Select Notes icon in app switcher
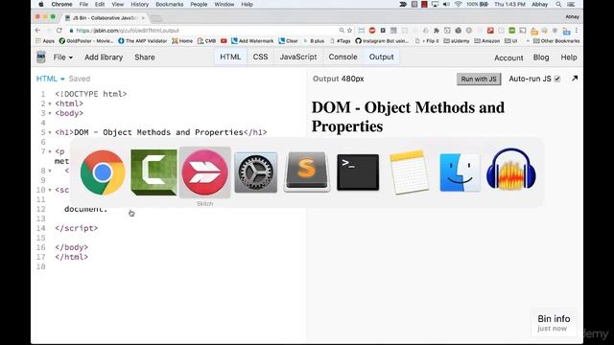This screenshot has width=614, height=345. pos(409,172)
